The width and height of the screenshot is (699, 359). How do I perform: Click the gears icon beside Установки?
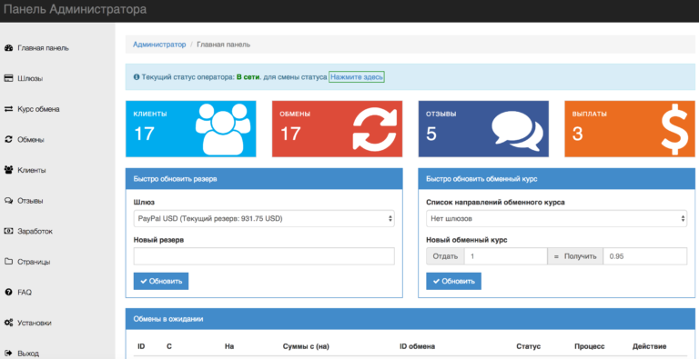click(x=8, y=323)
